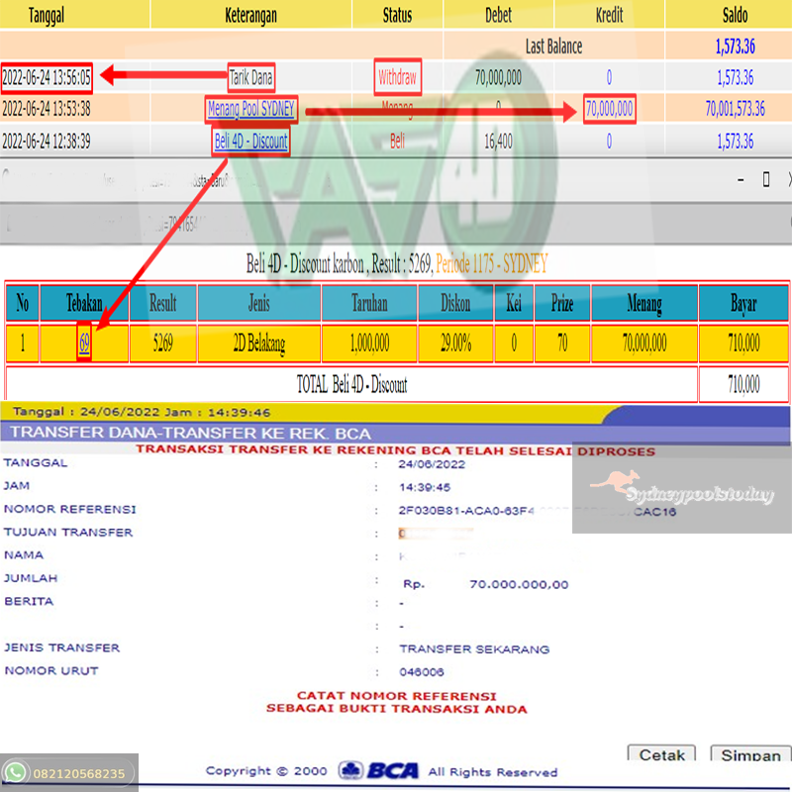Open the Beli 4D - Discount link
Viewport: 792px width, 792px height.
[251, 141]
